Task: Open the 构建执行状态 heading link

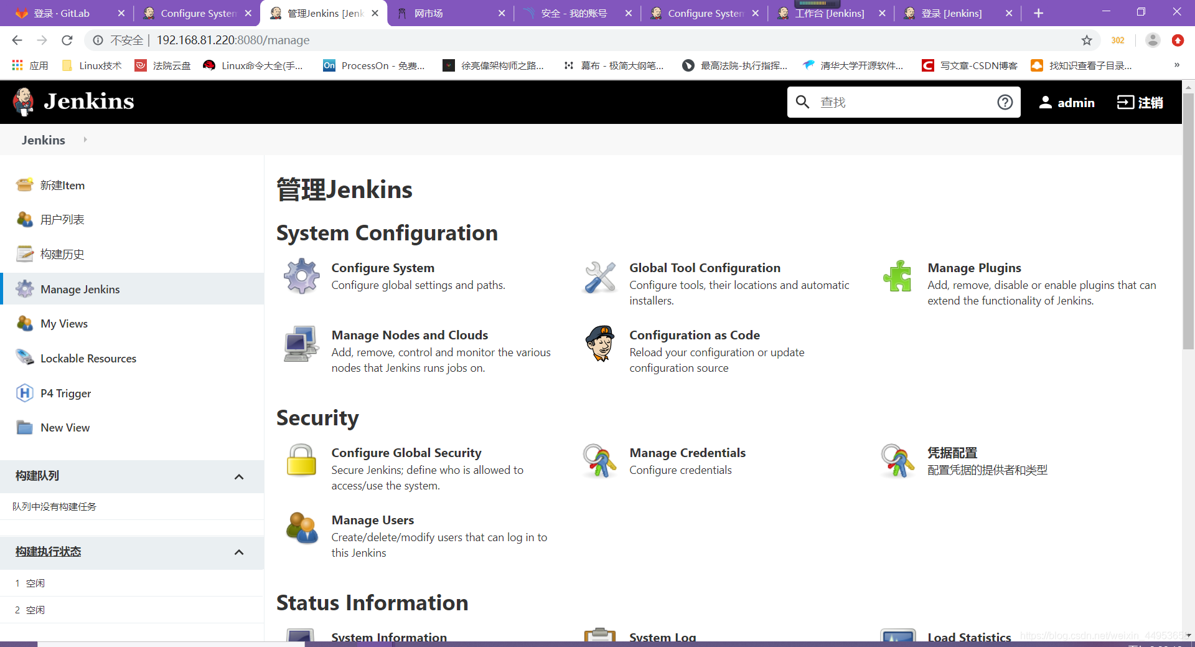Action: tap(49, 552)
